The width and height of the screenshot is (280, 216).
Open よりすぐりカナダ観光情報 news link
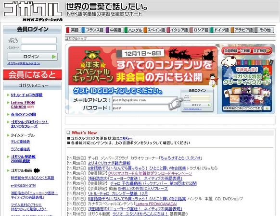coord(109,163)
